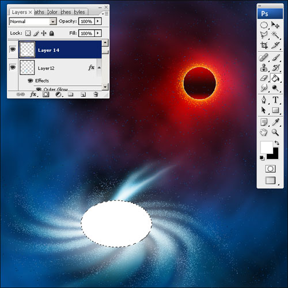
Task: Create a new layer
Action: click(x=83, y=94)
